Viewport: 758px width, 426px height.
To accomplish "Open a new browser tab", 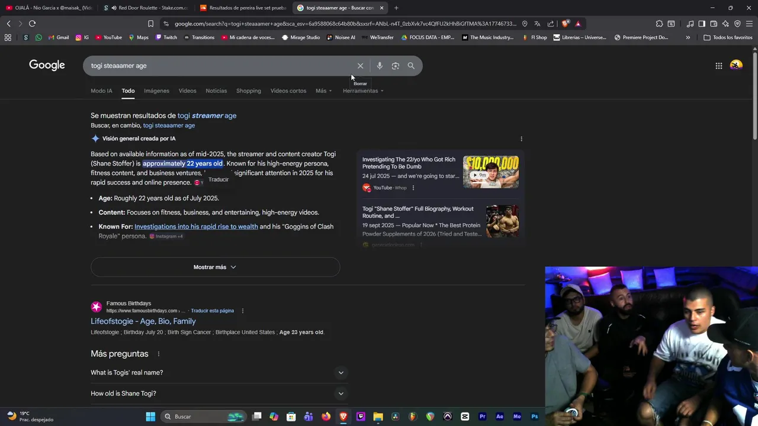I will tap(396, 8).
